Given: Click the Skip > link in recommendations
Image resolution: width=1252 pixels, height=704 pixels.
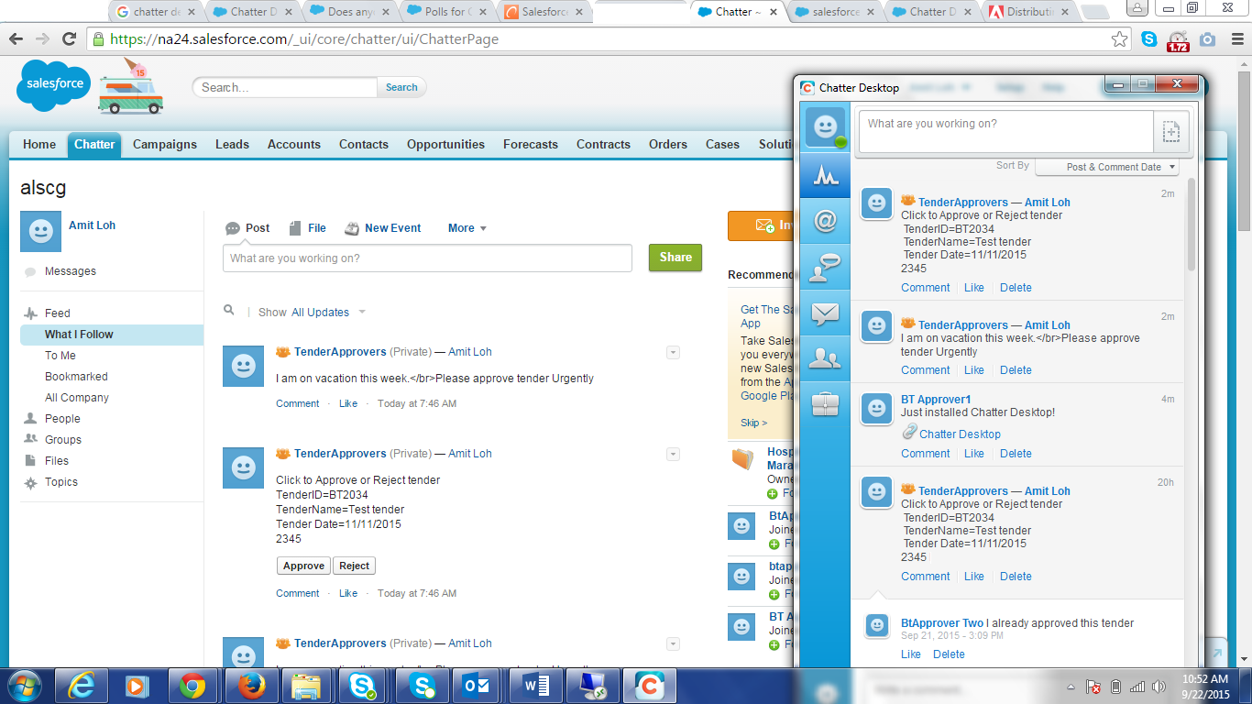Looking at the screenshot, I should pos(754,423).
